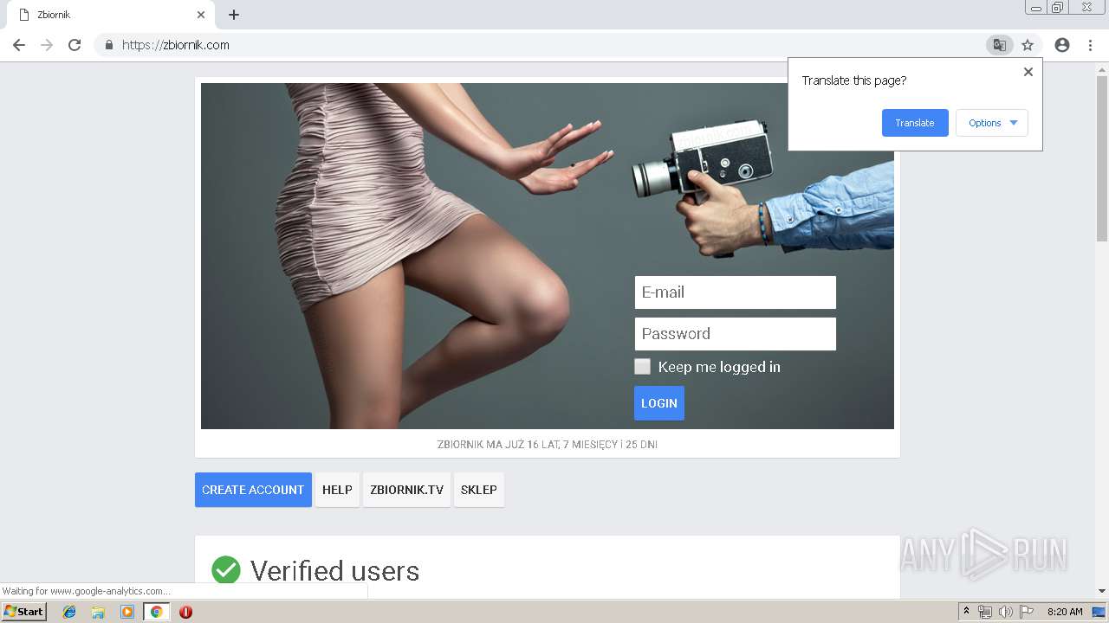Go back using browser back arrow
Image resolution: width=1109 pixels, height=623 pixels.
pyautogui.click(x=19, y=45)
